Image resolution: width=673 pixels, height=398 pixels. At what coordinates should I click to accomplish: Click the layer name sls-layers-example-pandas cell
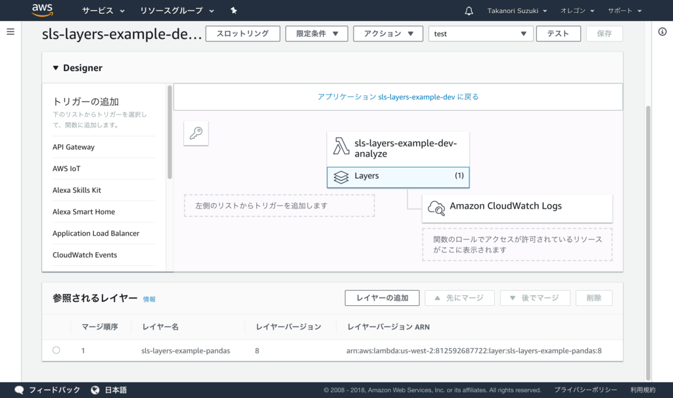click(x=185, y=351)
